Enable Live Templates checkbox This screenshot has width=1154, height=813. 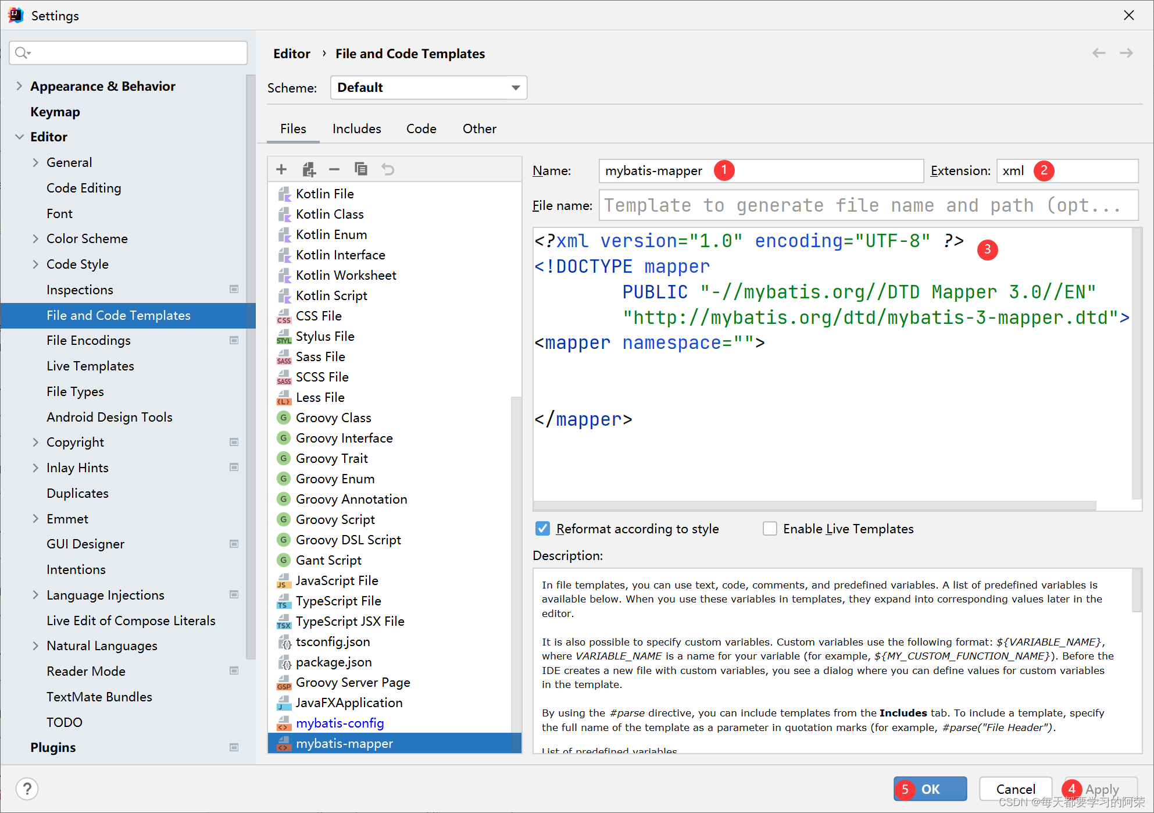[770, 529]
